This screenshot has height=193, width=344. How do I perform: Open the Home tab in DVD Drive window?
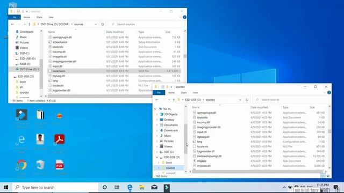[27, 17]
